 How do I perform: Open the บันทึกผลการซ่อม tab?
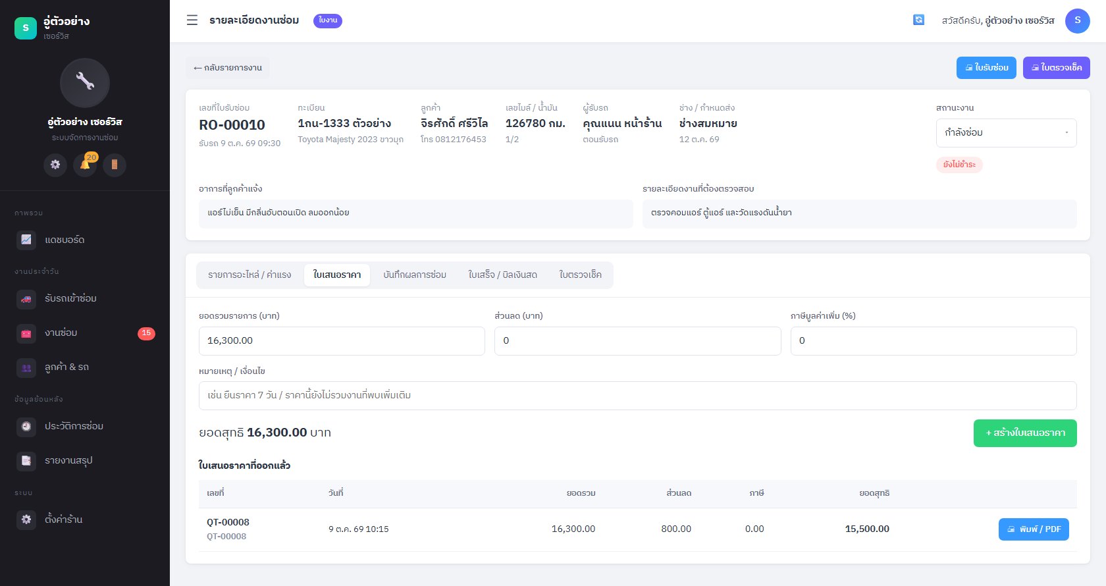point(415,275)
